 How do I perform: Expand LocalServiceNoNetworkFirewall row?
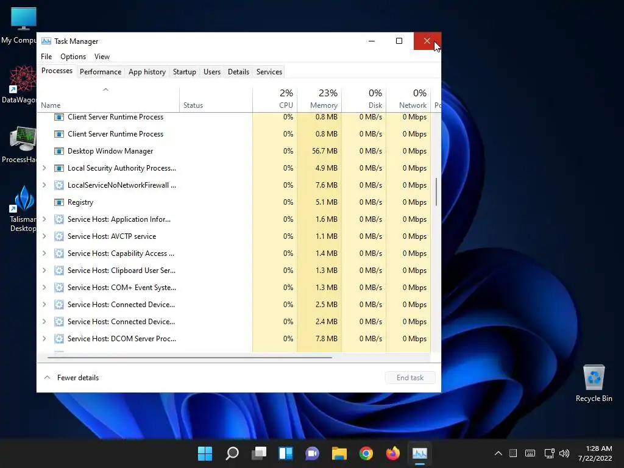point(44,185)
